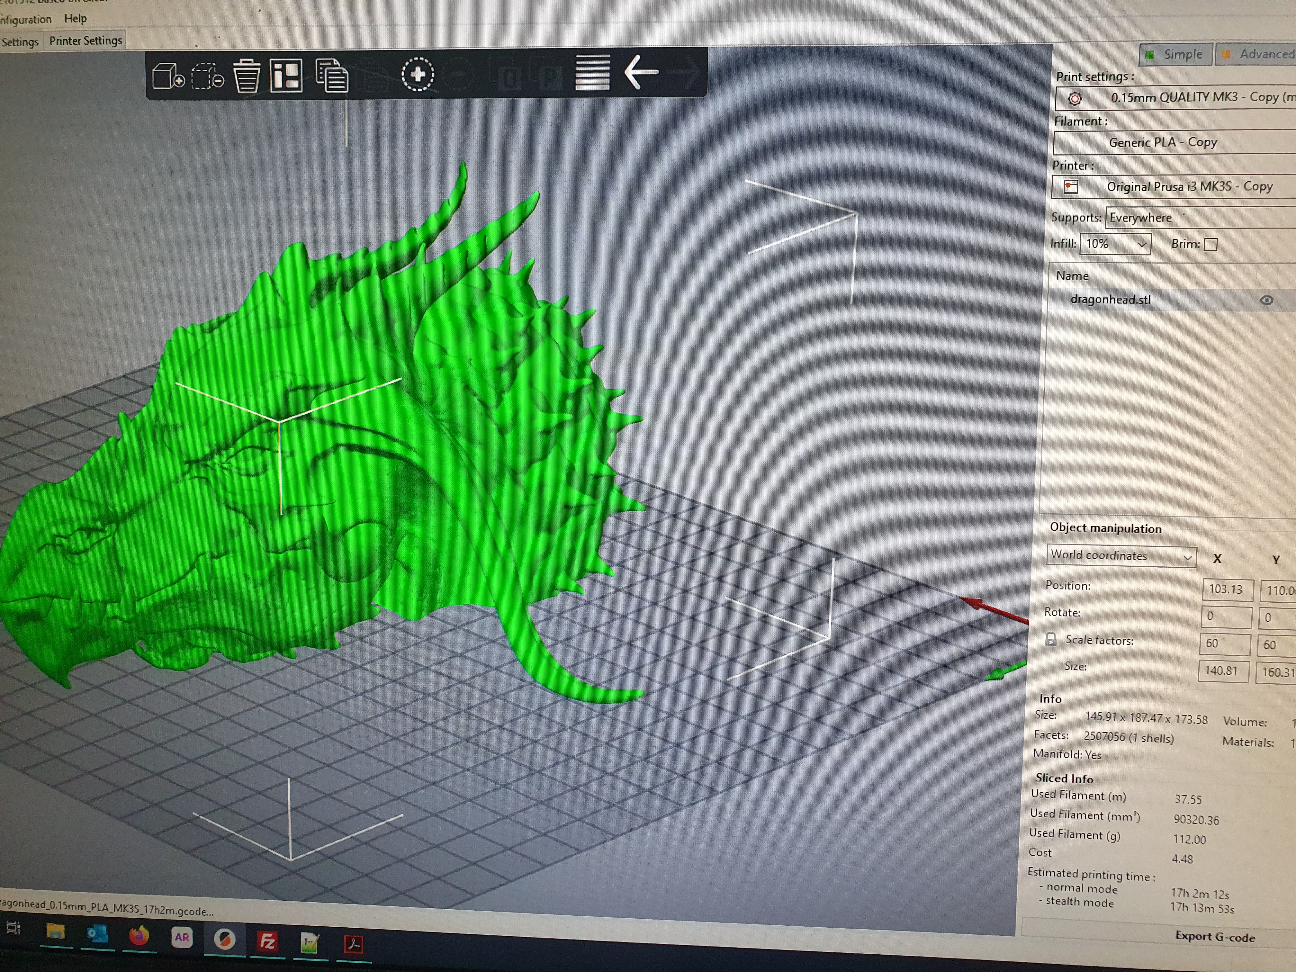Click the cost value 4.48
1296x972 pixels.
coord(1182,860)
